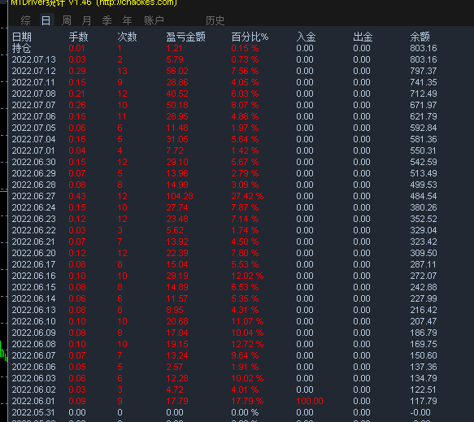
Task: Click the 484.54 balance value
Action: coord(424,196)
